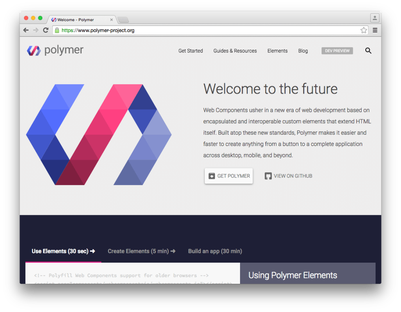
Task: Click the Polymer logo in the header
Action: pos(54,50)
